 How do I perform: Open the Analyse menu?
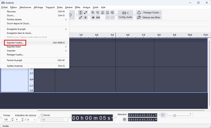tap(87, 7)
